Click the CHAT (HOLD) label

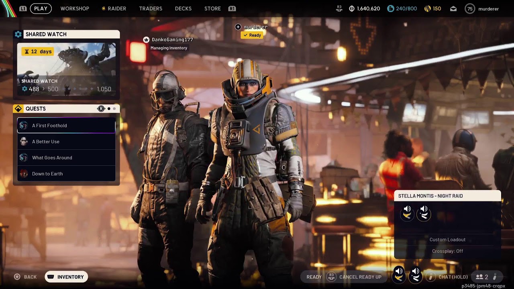(x=453, y=277)
